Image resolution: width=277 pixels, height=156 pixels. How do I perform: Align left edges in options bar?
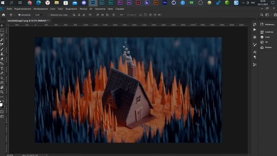coord(74,15)
